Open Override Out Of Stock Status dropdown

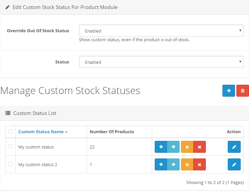point(161,31)
